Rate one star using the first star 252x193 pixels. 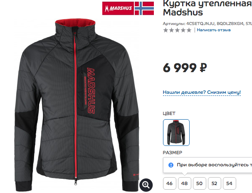click(x=166, y=30)
